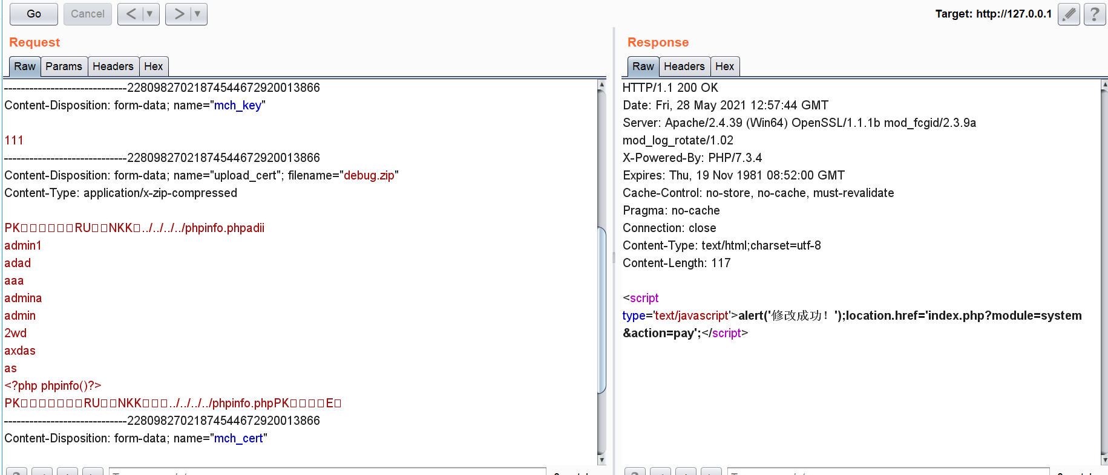Click the aaa line in request body
This screenshot has height=475, width=1108.
(x=14, y=280)
